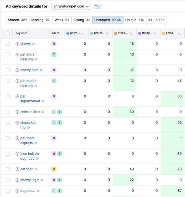
Task: Expand chewy login double-chevron arrows
Action: coord(42,180)
